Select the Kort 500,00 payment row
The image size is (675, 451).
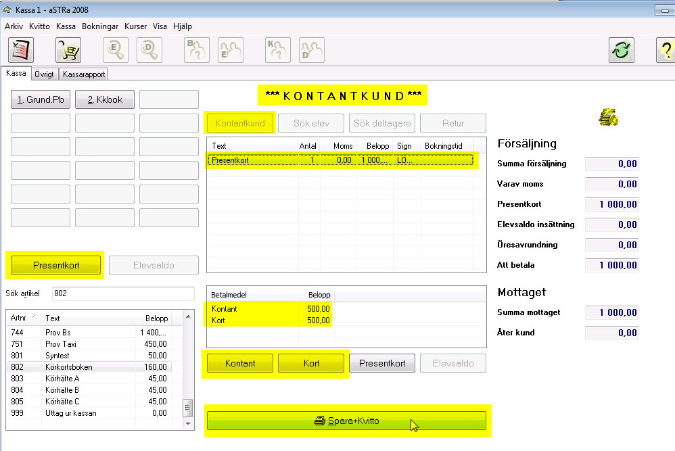tap(271, 321)
